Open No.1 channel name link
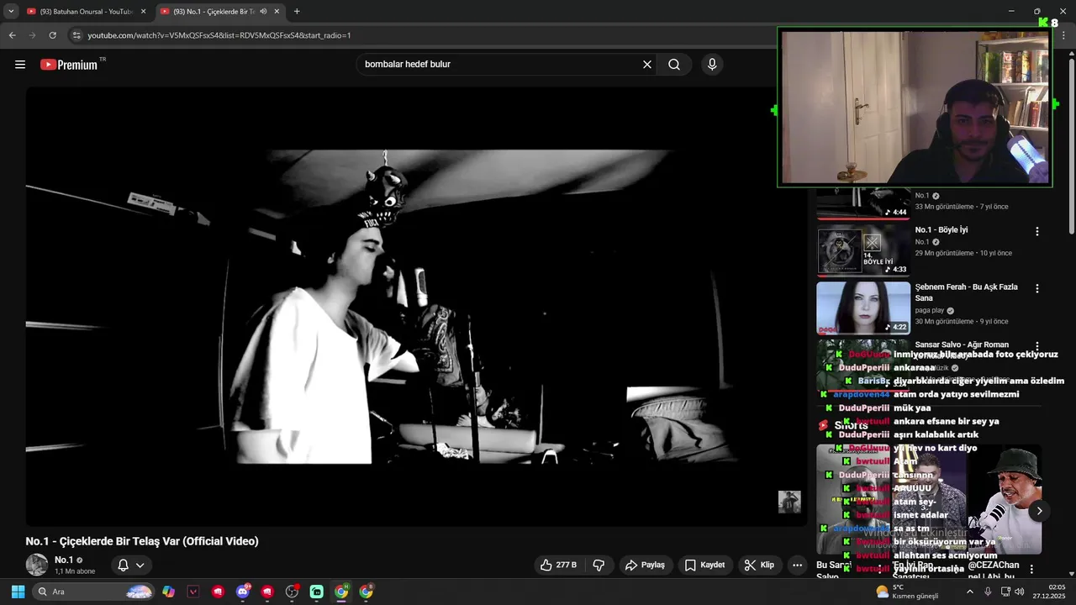 pos(64,560)
